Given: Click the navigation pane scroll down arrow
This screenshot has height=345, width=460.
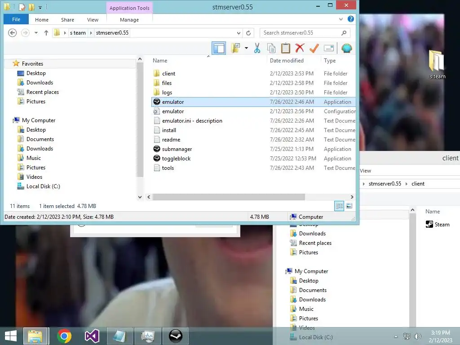Looking at the screenshot, I should 140,197.
